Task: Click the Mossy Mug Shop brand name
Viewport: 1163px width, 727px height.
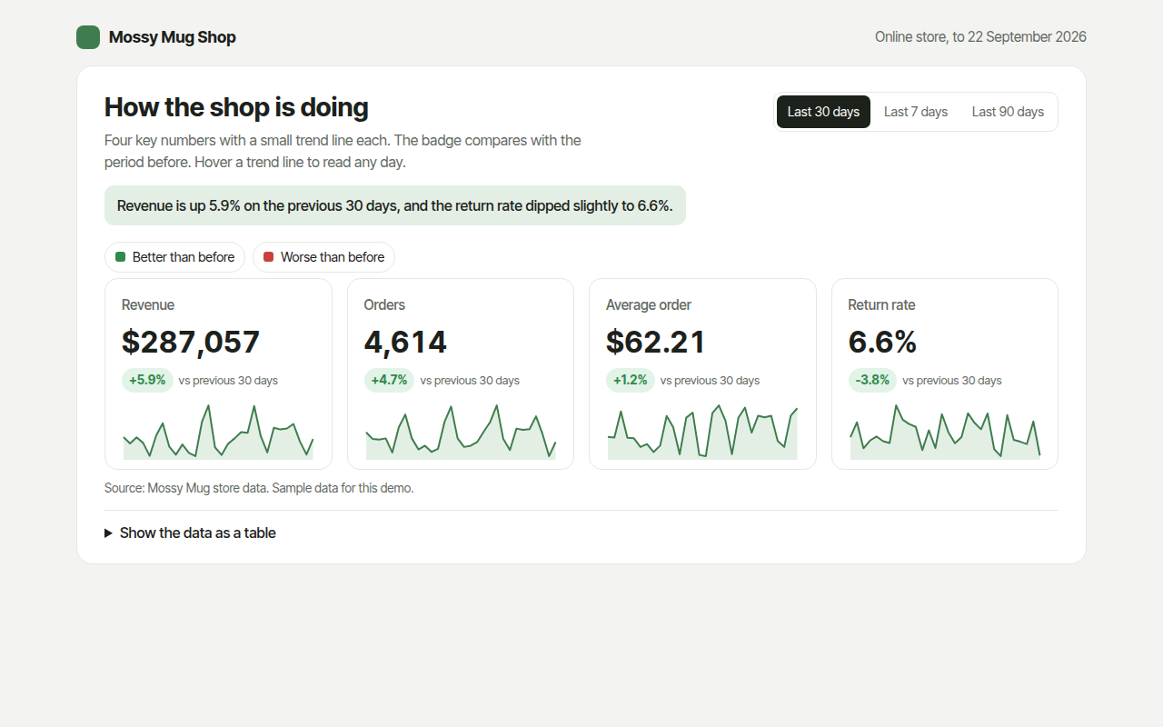Action: coord(173,37)
